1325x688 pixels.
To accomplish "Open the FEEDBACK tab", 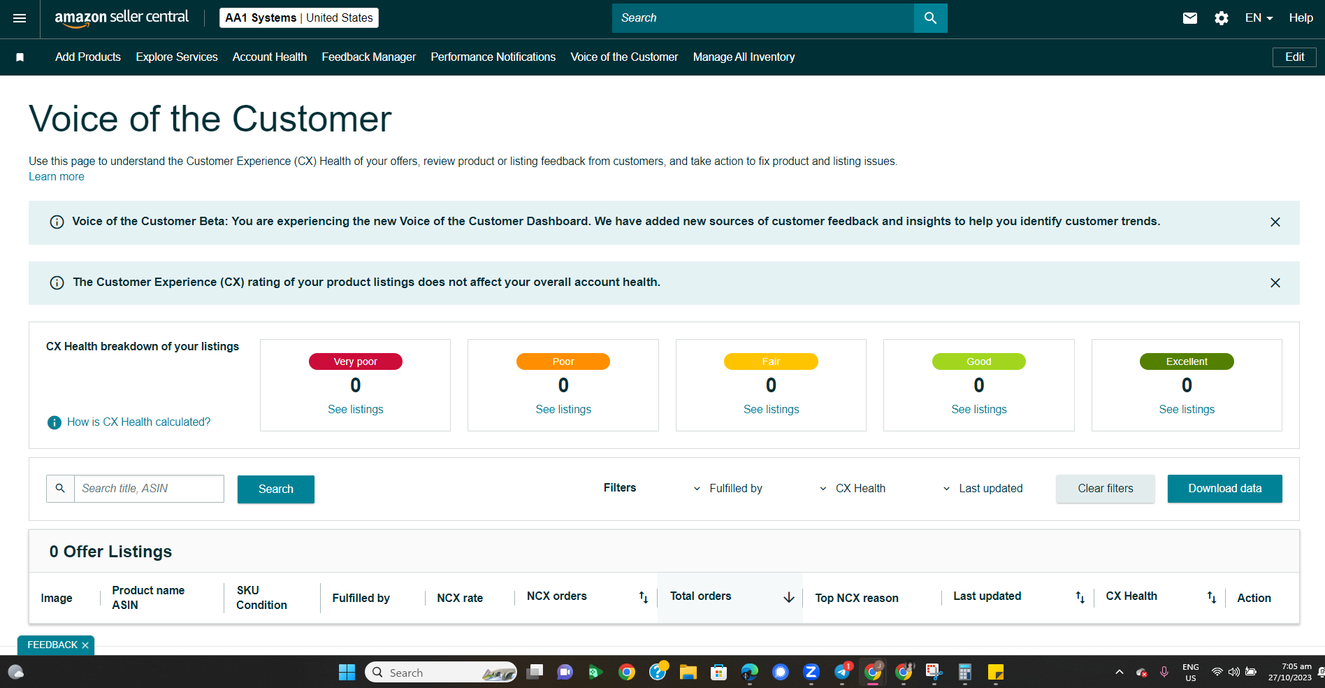I will tap(52, 645).
